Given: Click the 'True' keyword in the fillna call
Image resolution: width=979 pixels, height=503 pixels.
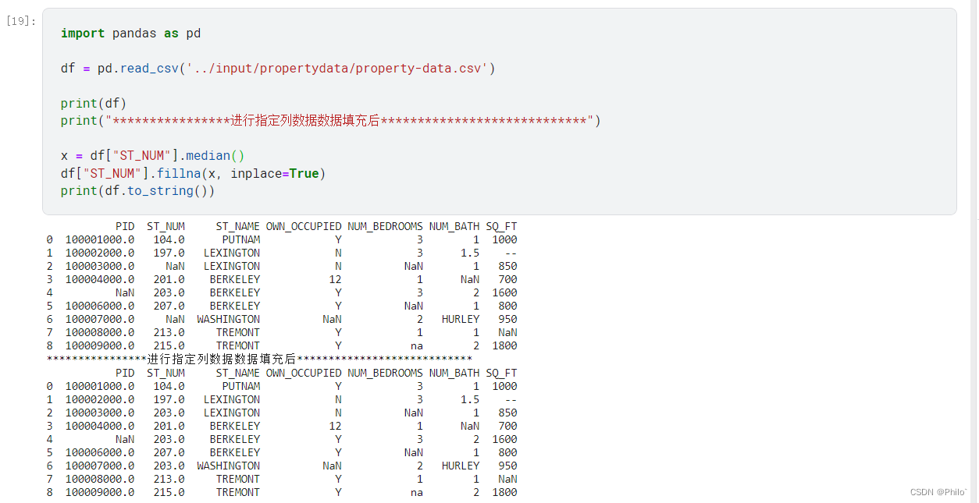Looking at the screenshot, I should point(304,173).
